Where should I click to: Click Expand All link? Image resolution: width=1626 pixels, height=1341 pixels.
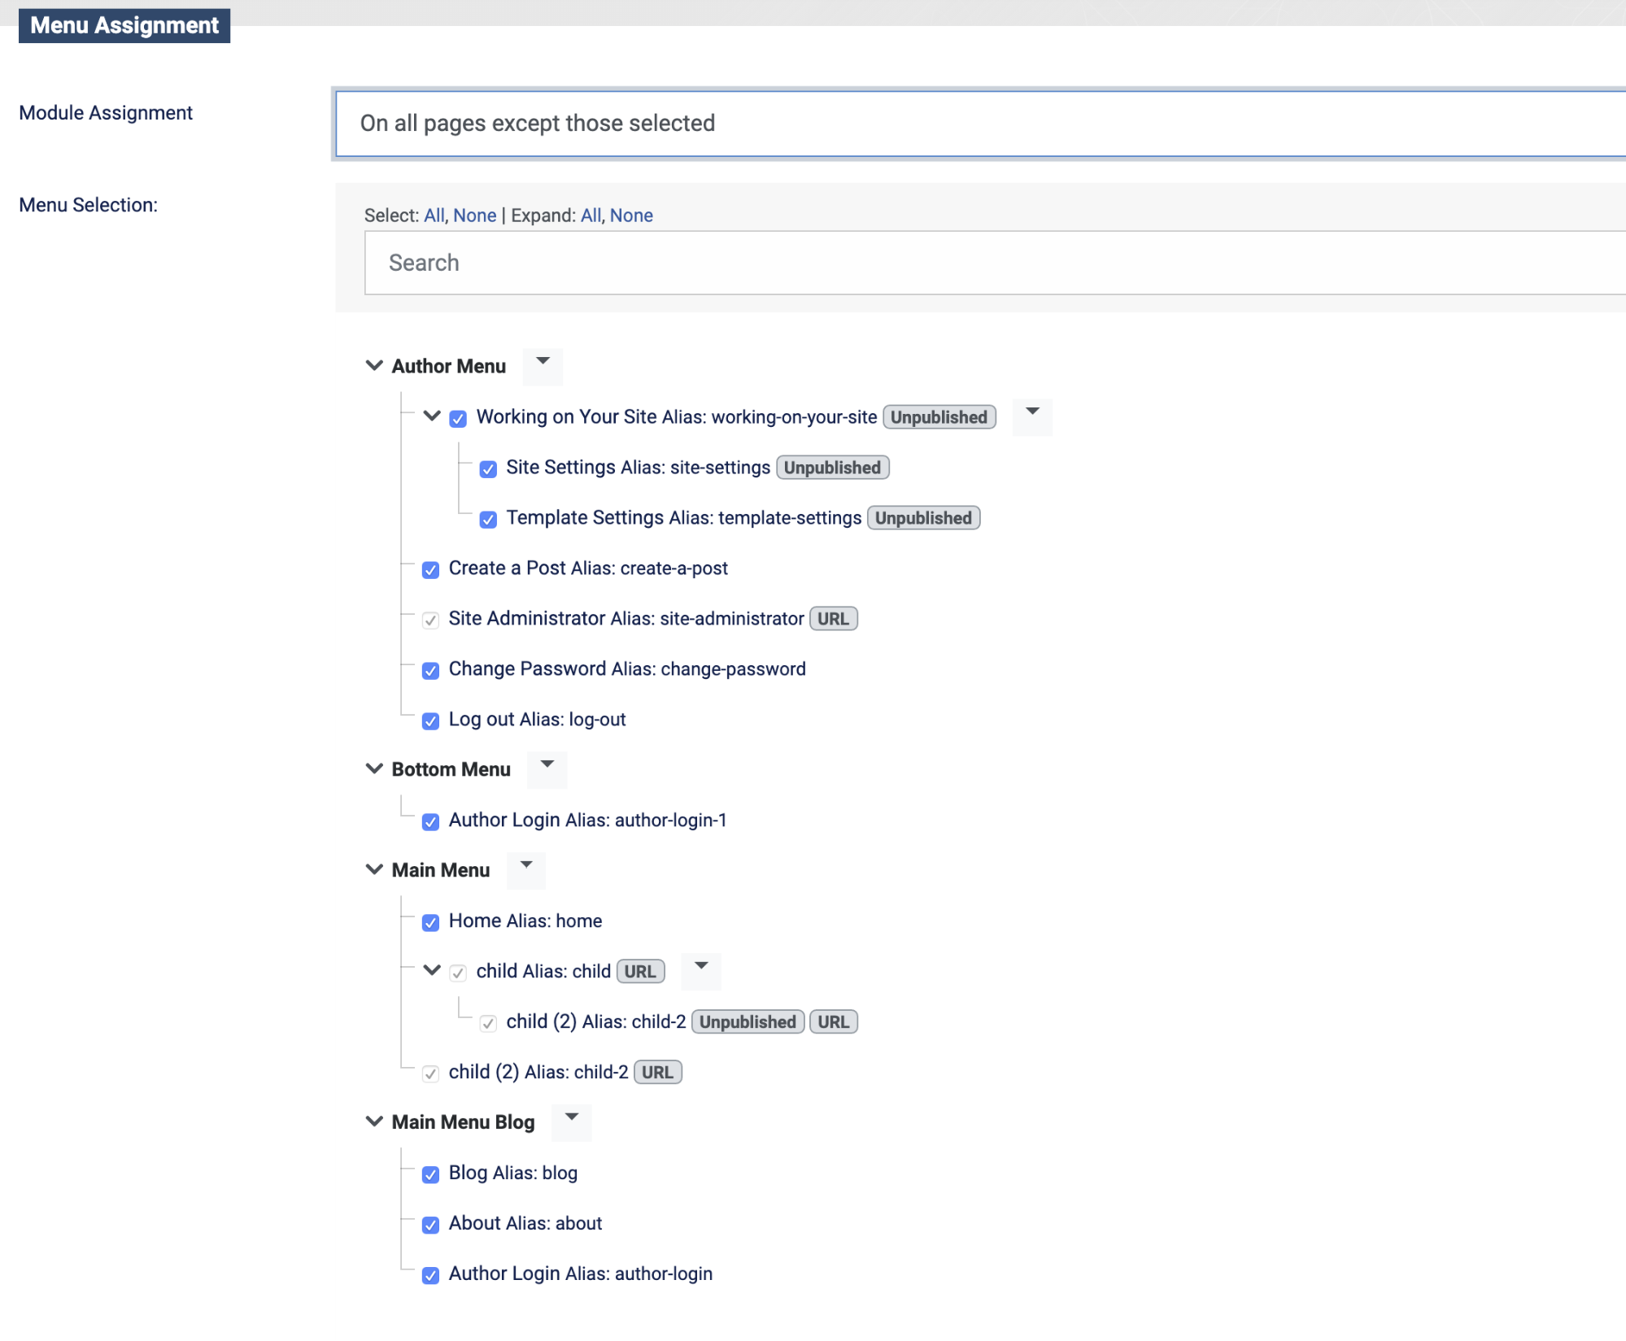tap(591, 216)
